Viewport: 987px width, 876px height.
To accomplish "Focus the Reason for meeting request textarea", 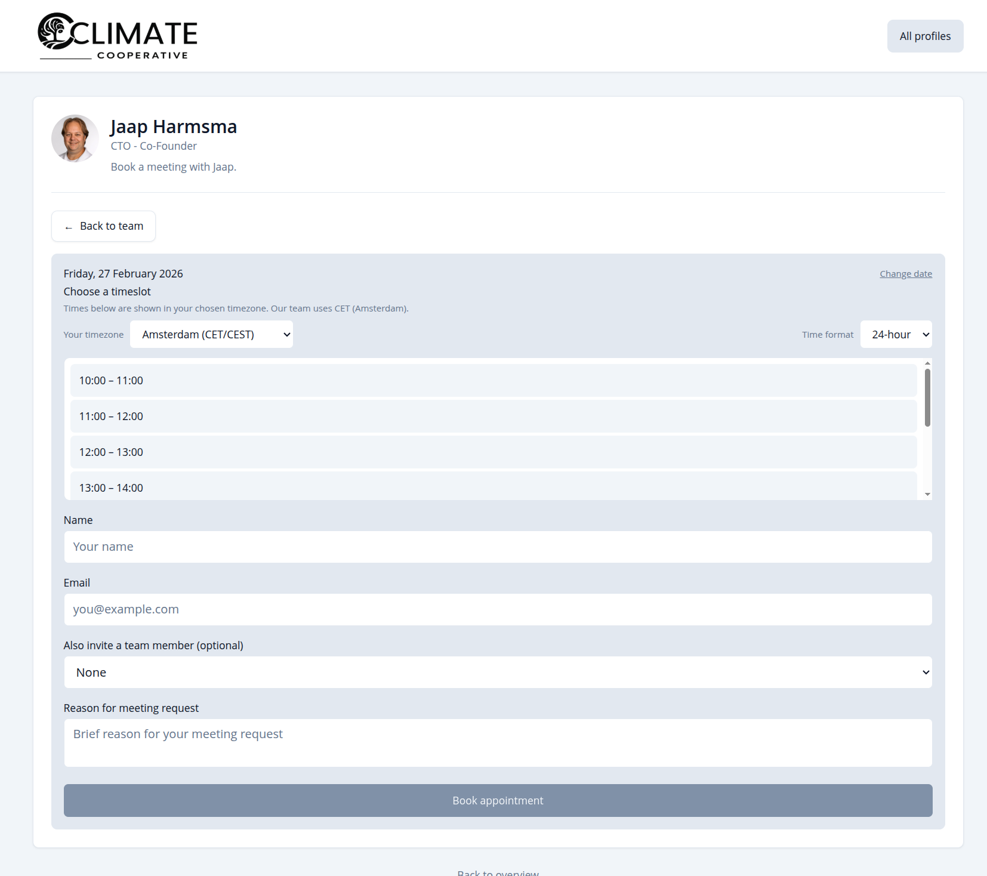I will (498, 743).
